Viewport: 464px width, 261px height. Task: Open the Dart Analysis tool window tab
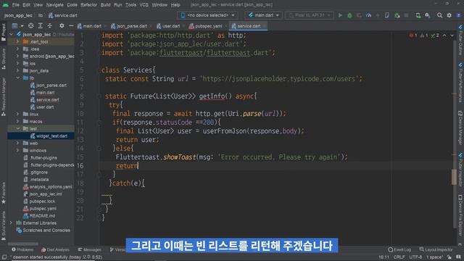[55, 249]
